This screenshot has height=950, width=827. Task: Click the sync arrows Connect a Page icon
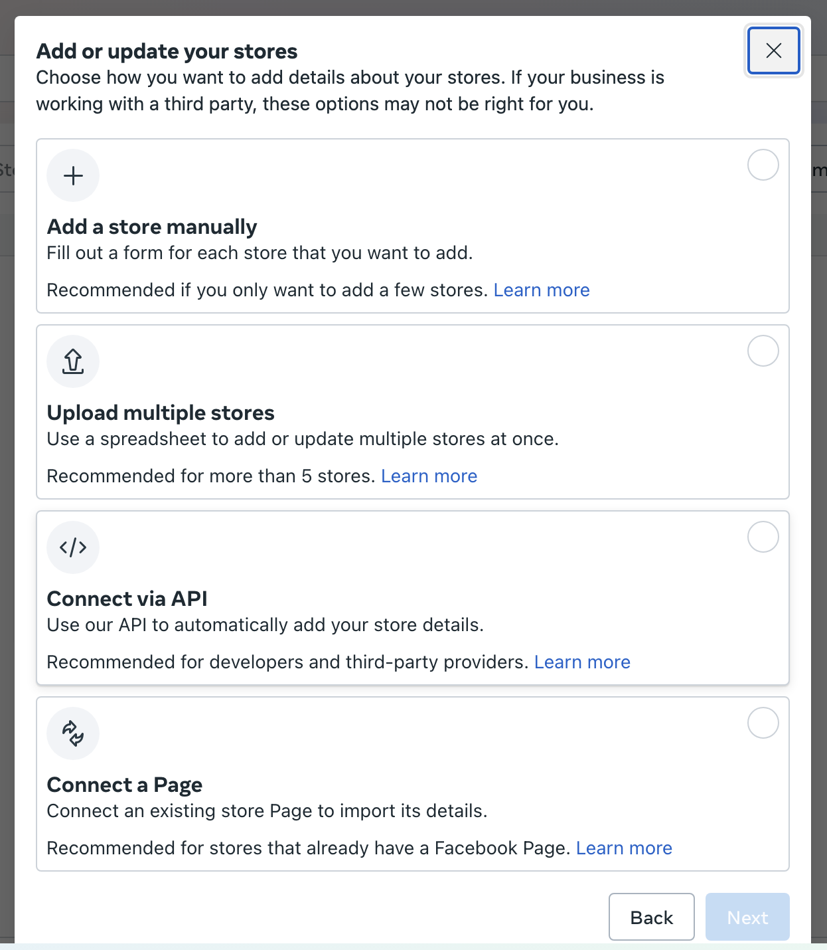pyautogui.click(x=73, y=733)
